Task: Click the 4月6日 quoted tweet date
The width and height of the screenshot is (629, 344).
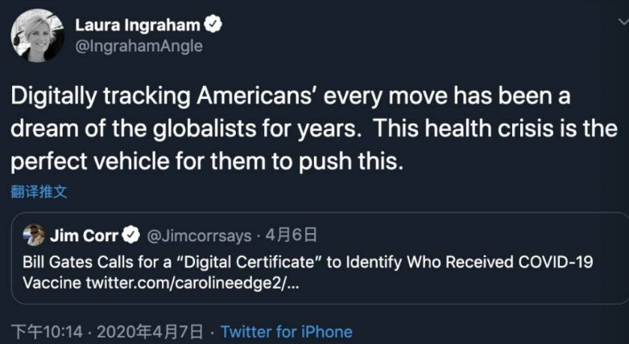Action: 291,236
